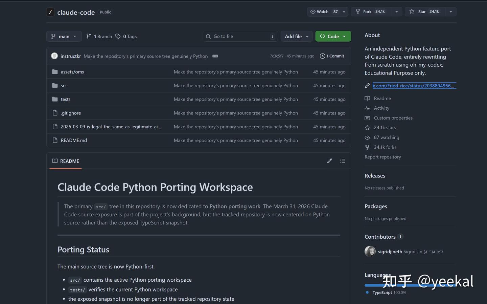Select the README tab
The image size is (487, 304).
[66, 161]
